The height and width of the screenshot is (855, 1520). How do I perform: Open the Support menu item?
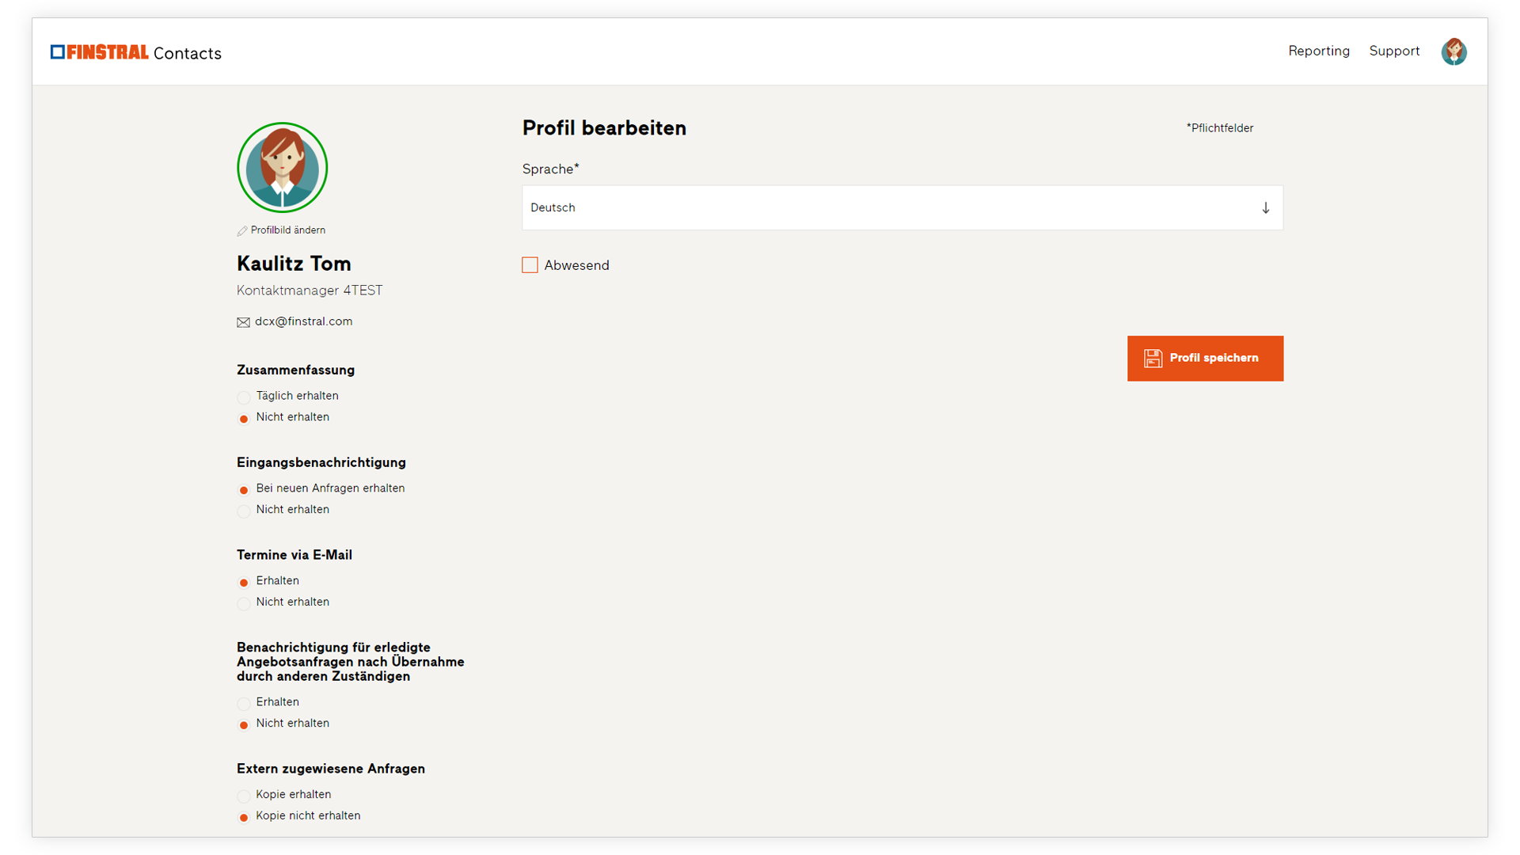[x=1394, y=51]
